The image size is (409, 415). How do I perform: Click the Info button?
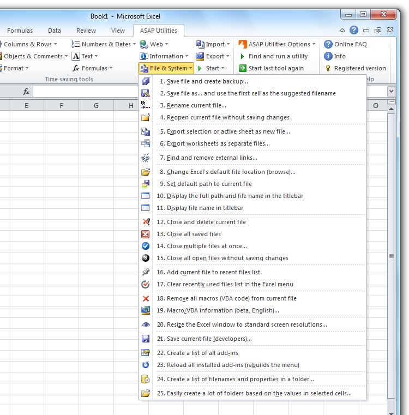coord(335,56)
